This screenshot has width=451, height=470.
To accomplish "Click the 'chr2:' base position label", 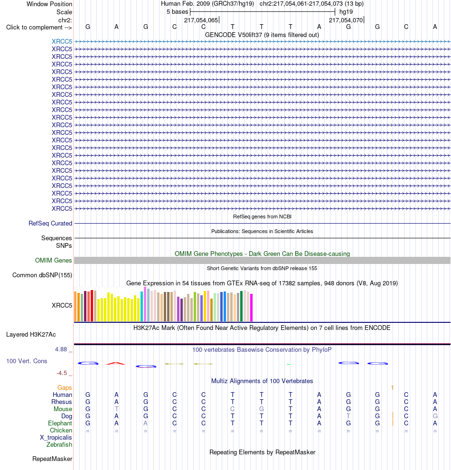I will click(65, 20).
